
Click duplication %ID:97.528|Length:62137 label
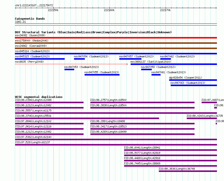[32, 142]
